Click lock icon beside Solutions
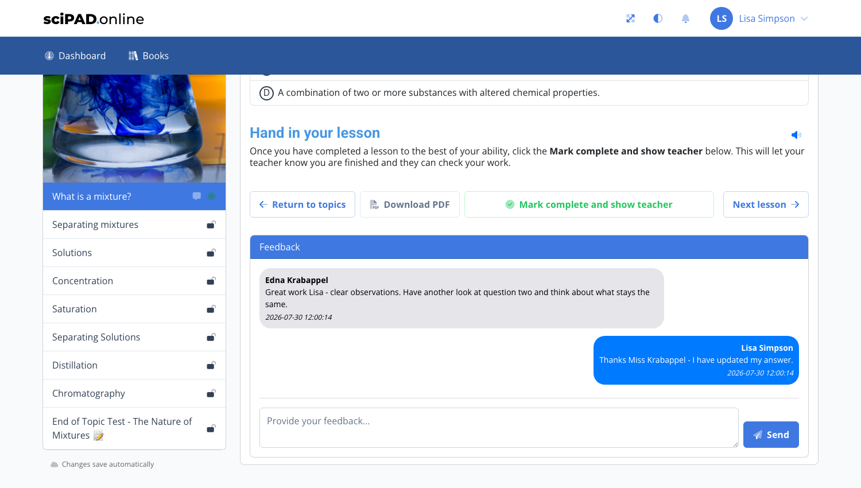 tap(211, 253)
